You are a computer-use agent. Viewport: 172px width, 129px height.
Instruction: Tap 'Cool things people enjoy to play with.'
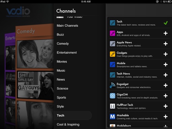click(x=135, y=56)
